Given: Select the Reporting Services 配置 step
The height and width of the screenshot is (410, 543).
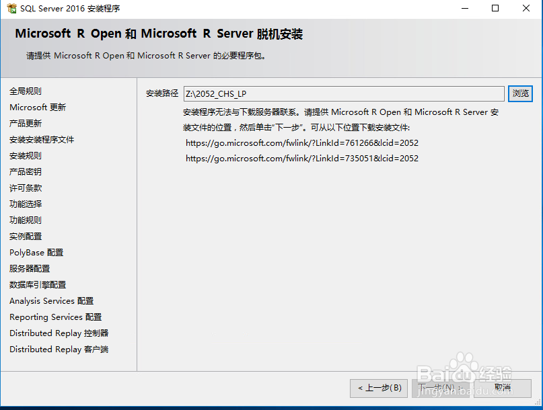Looking at the screenshot, I should tap(55, 317).
